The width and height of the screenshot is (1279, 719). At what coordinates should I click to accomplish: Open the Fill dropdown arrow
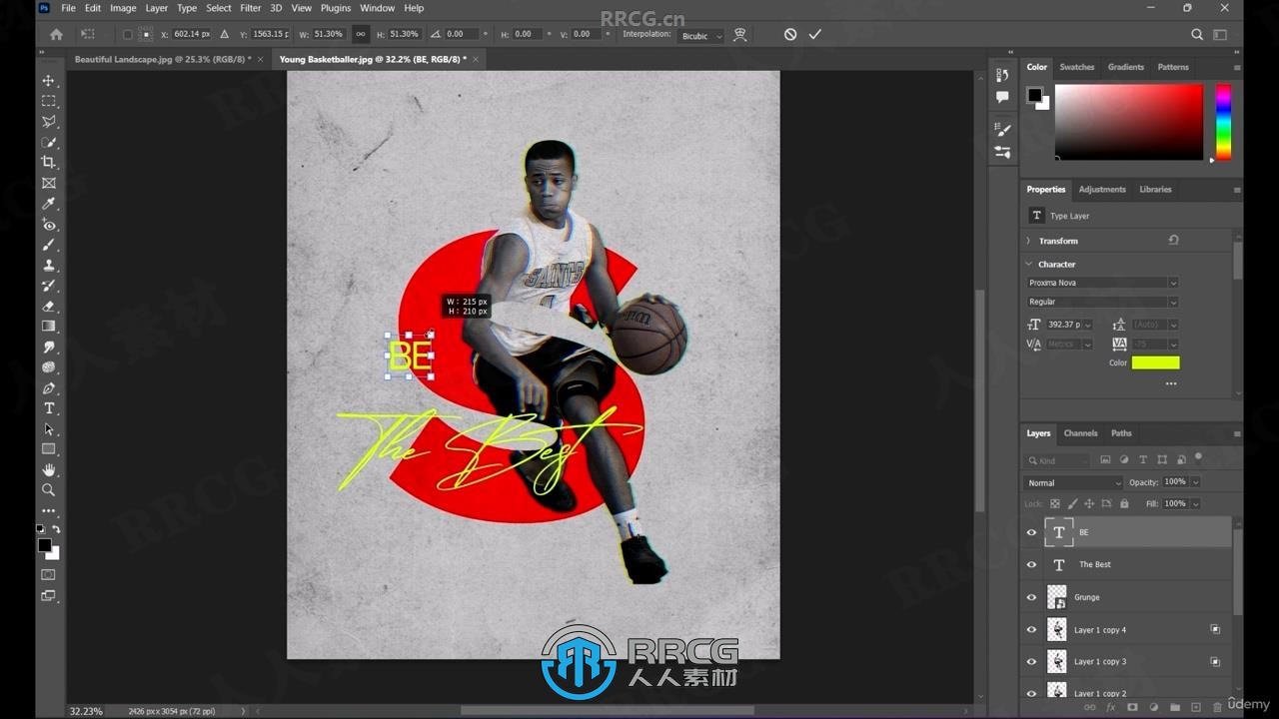coord(1195,504)
